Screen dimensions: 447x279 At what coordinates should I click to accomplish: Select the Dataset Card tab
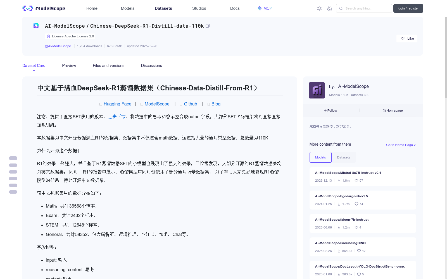(34, 66)
